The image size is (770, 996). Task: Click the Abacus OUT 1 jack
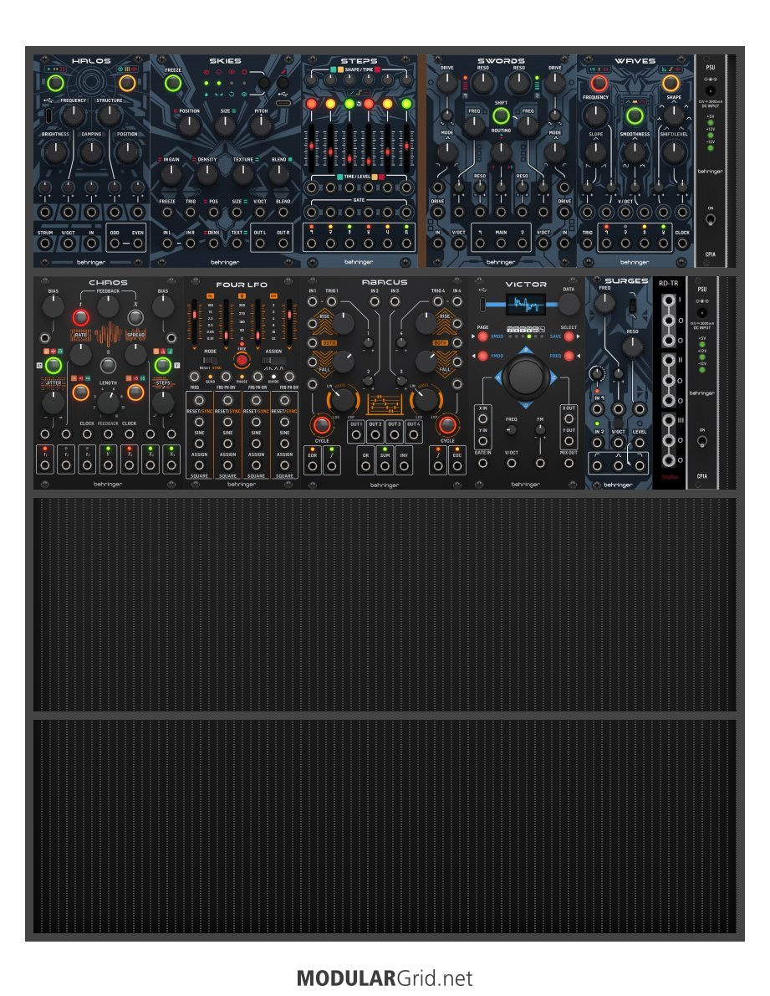click(x=356, y=436)
